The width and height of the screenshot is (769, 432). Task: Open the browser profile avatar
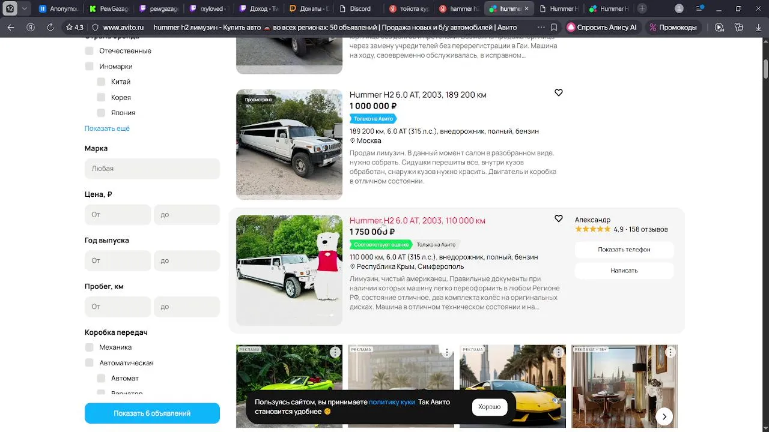679,8
